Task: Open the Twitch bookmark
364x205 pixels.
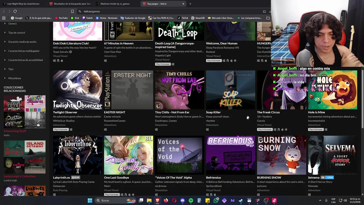Action: 87,18
